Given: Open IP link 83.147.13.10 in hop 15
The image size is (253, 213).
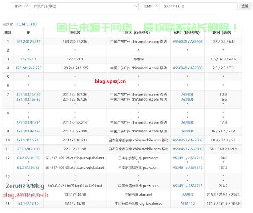Looking at the screenshot, I should [x=29, y=204].
